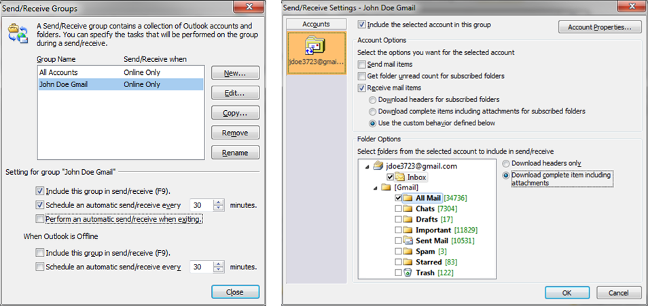This screenshot has height=306, width=648.
Task: Click the Send/Receive Groups envelope icon
Action: 18,33
